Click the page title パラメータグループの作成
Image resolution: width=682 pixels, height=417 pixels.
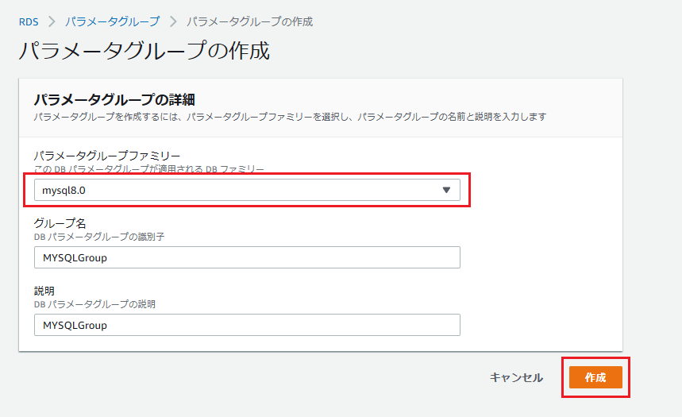[144, 51]
